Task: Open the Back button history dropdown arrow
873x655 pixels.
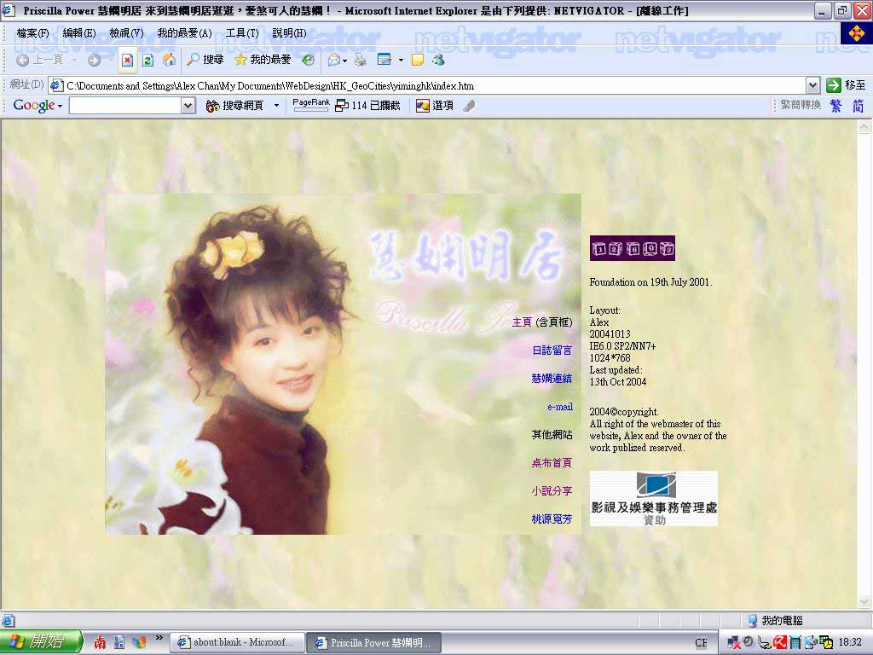Action: (74, 61)
